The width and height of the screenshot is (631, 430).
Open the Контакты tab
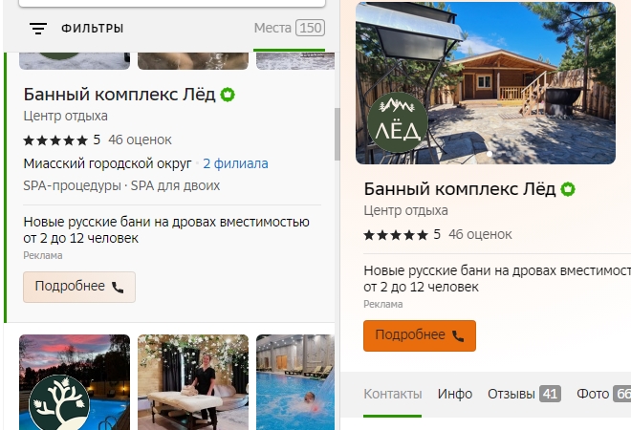392,394
